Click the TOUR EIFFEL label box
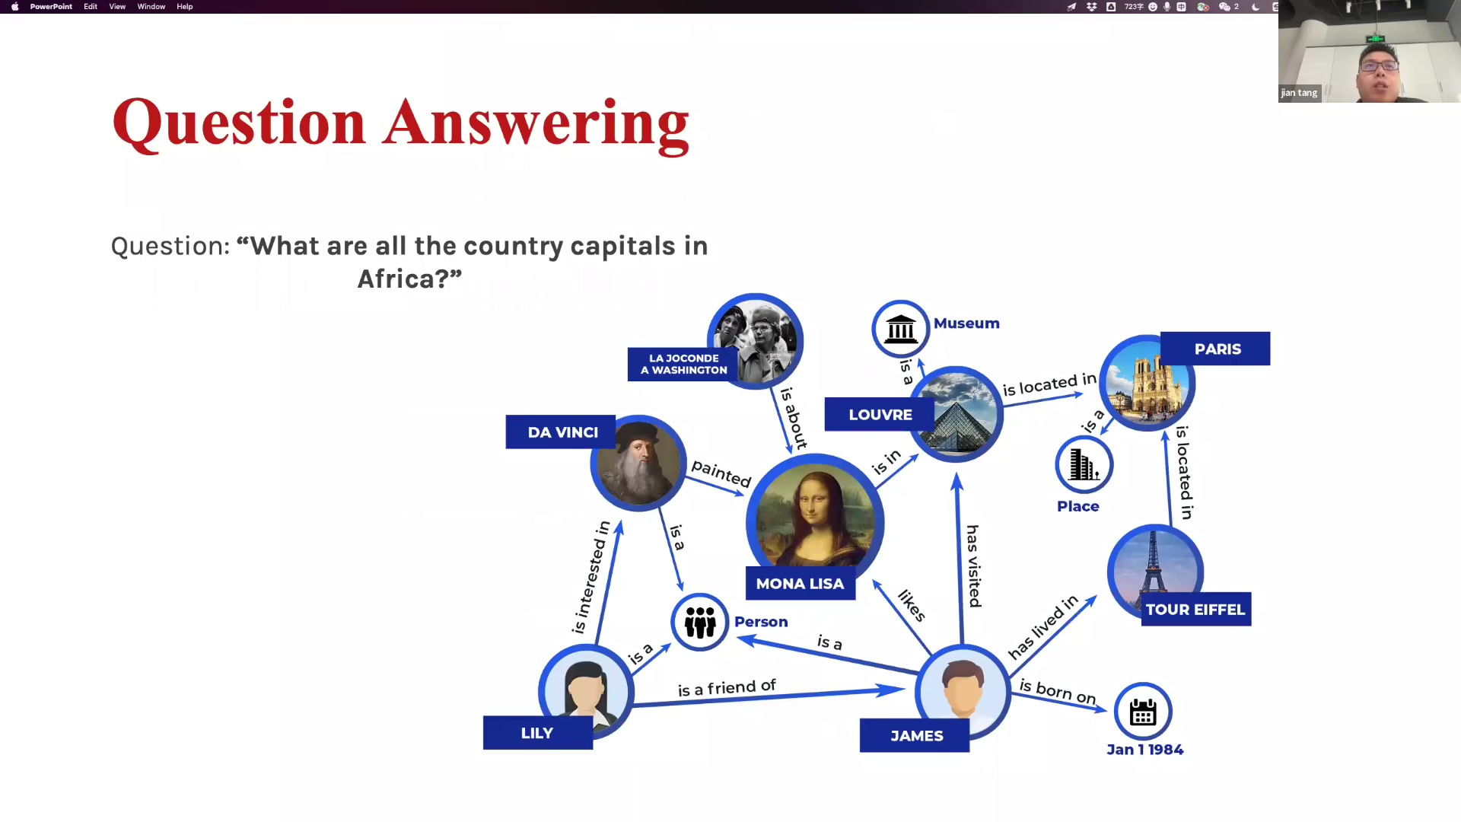This screenshot has height=822, width=1461. coord(1196,610)
